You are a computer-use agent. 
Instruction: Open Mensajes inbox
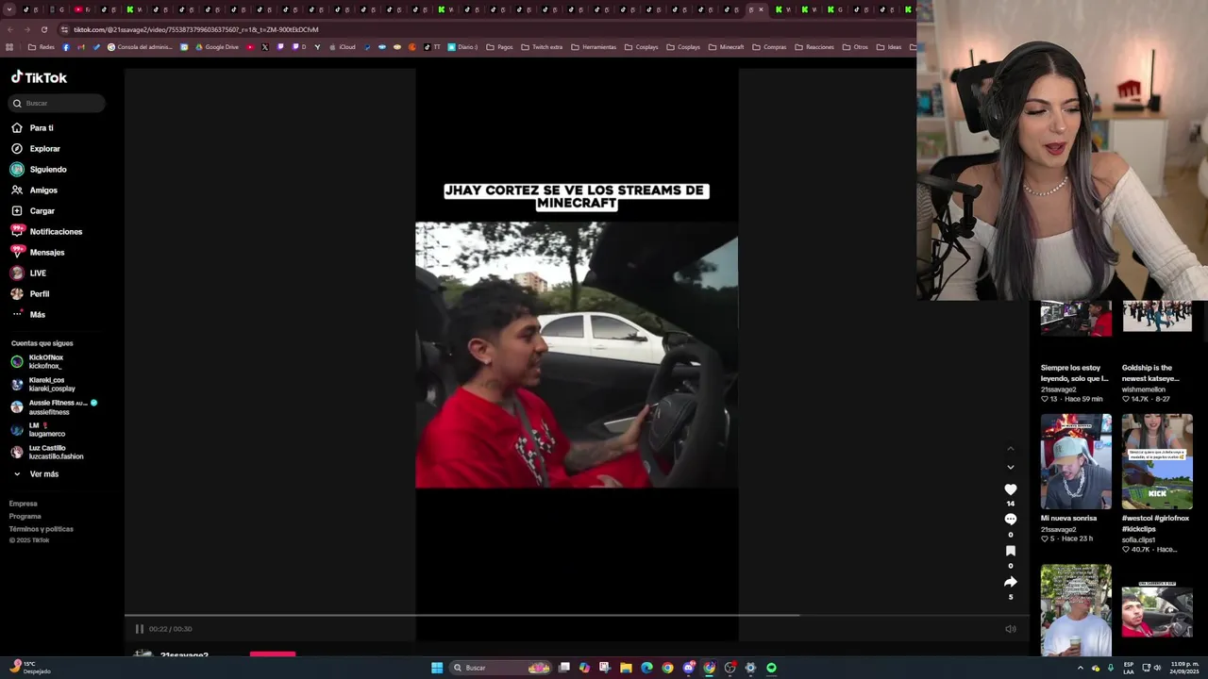[38, 252]
